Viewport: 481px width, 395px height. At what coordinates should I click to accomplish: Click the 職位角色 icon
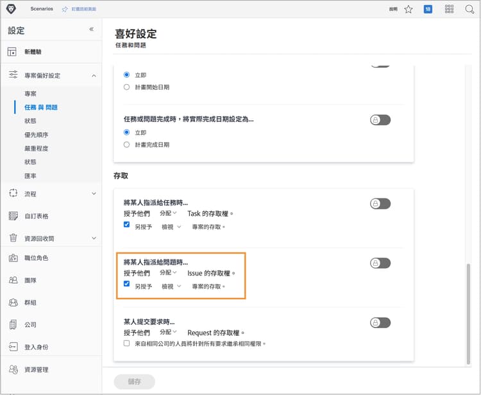tap(13, 258)
